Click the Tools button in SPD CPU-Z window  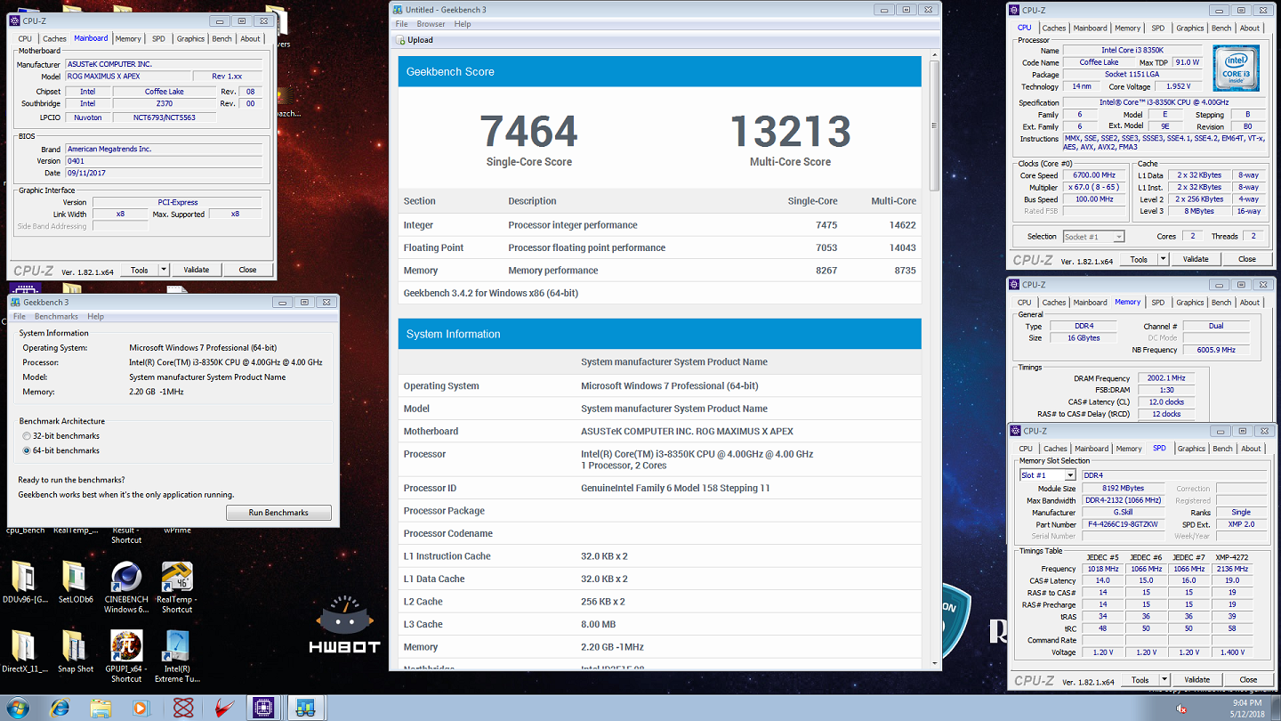tap(1139, 679)
